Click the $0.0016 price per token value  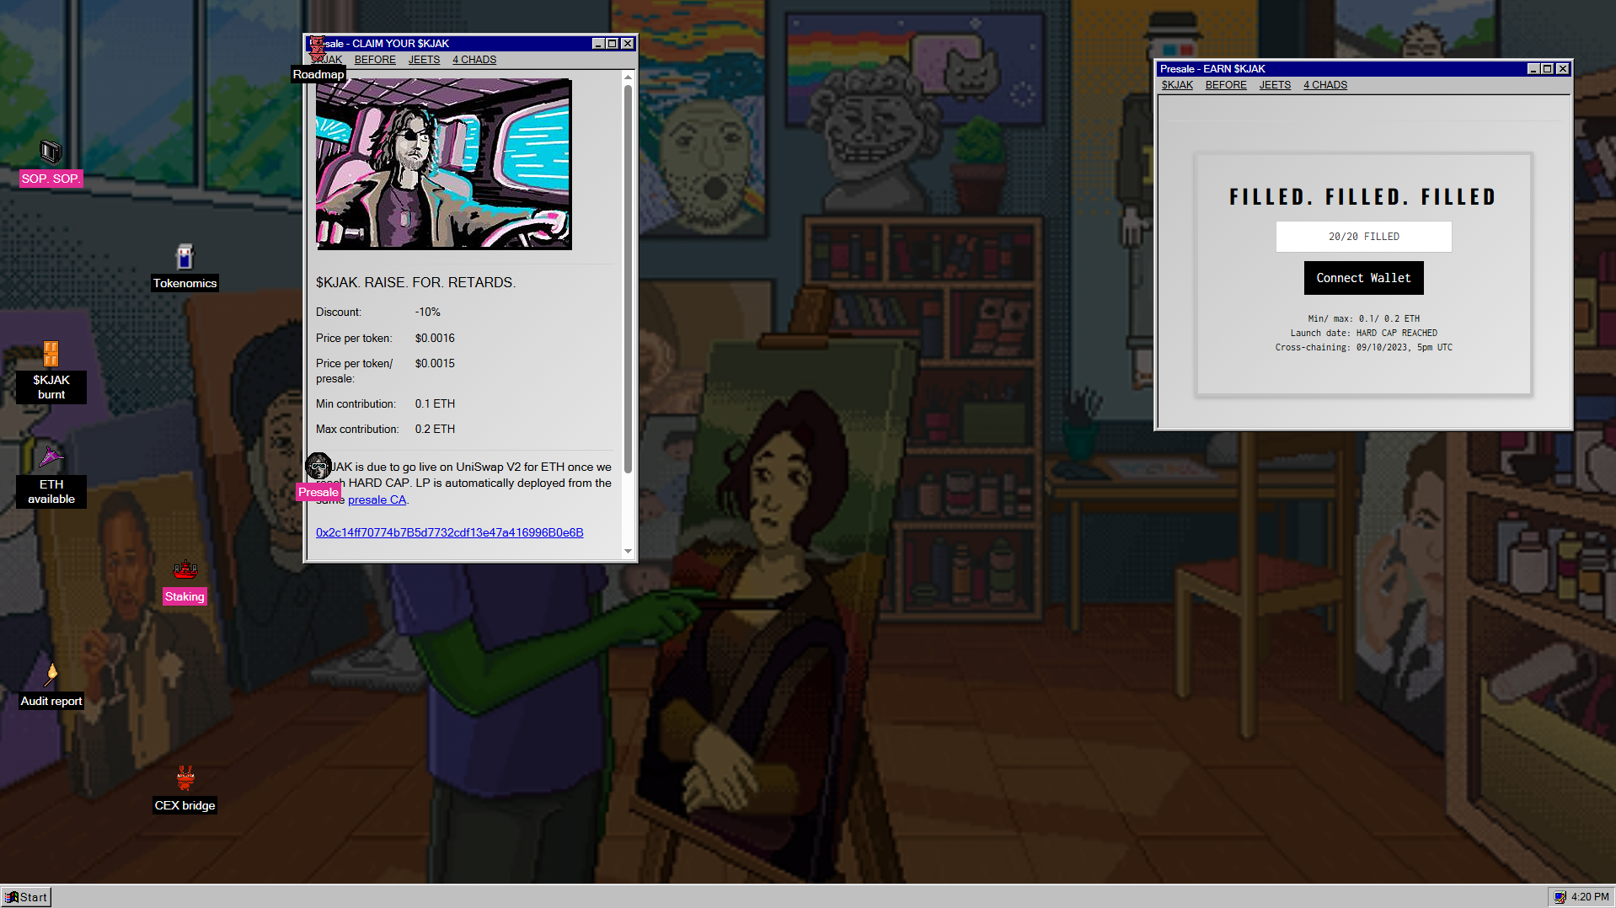click(x=435, y=338)
